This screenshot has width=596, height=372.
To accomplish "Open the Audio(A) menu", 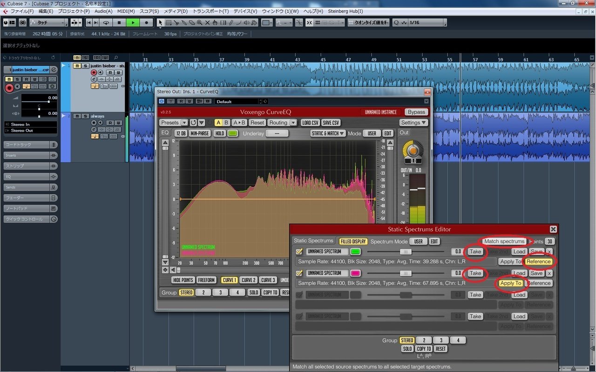I will (x=103, y=11).
